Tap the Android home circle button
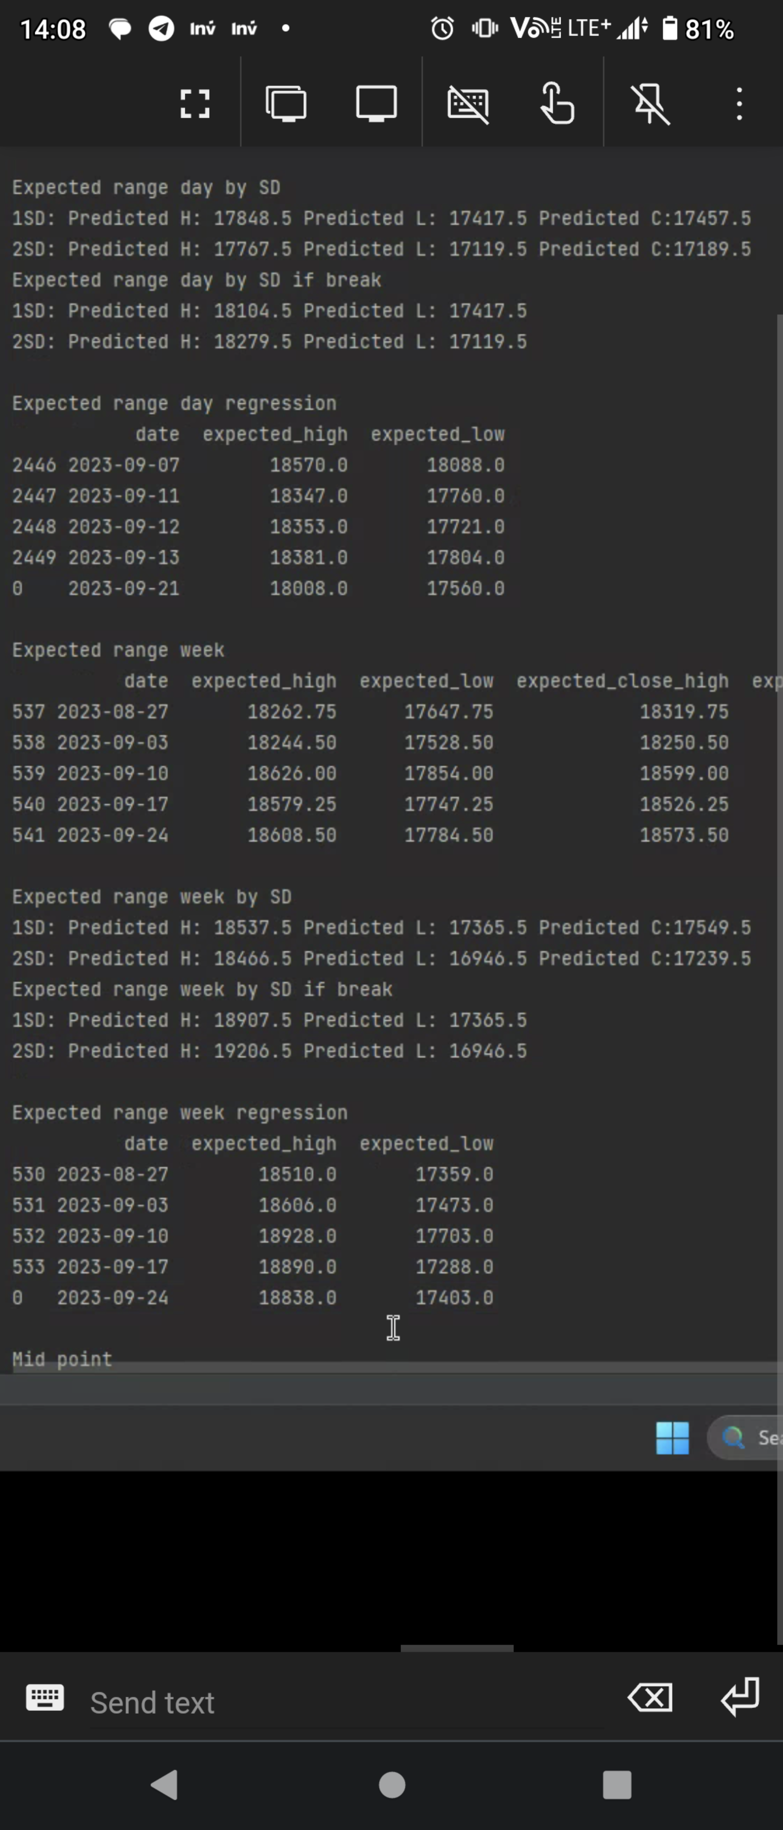The height and width of the screenshot is (1830, 783). [392, 1785]
